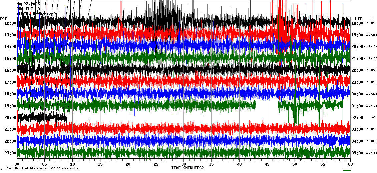Click the 20 minute axis tick label
The width and height of the screenshot is (377, 173).
click(x=128, y=164)
